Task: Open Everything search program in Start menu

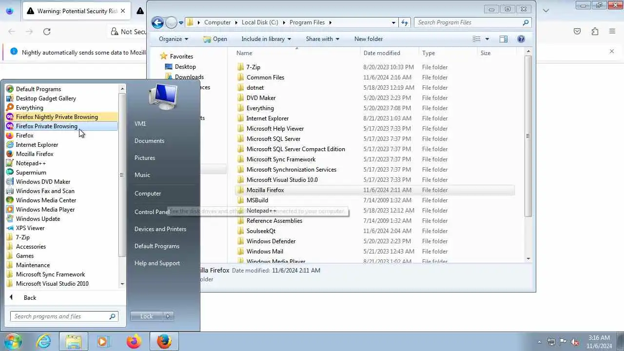Action: pyautogui.click(x=61, y=108)
